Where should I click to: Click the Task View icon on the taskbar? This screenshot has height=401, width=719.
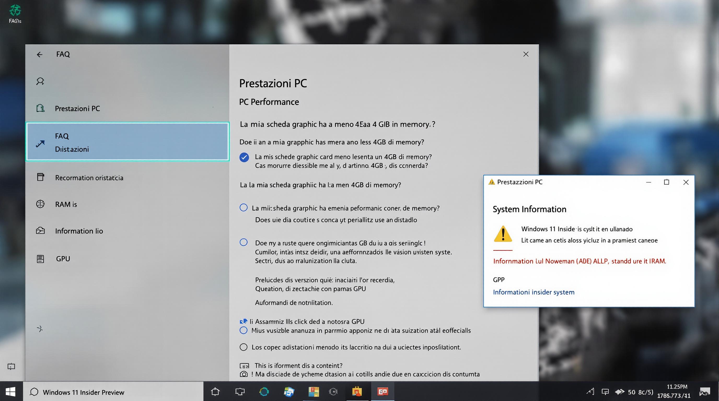click(x=240, y=392)
